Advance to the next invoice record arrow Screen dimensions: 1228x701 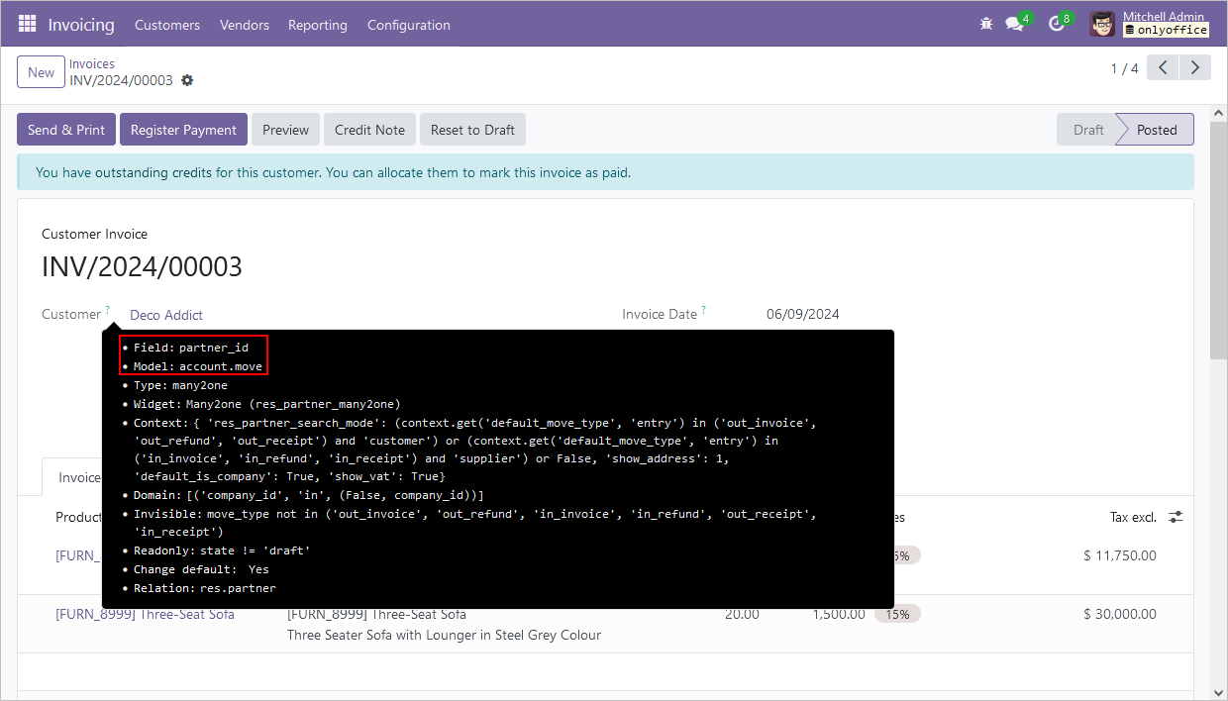tap(1194, 66)
